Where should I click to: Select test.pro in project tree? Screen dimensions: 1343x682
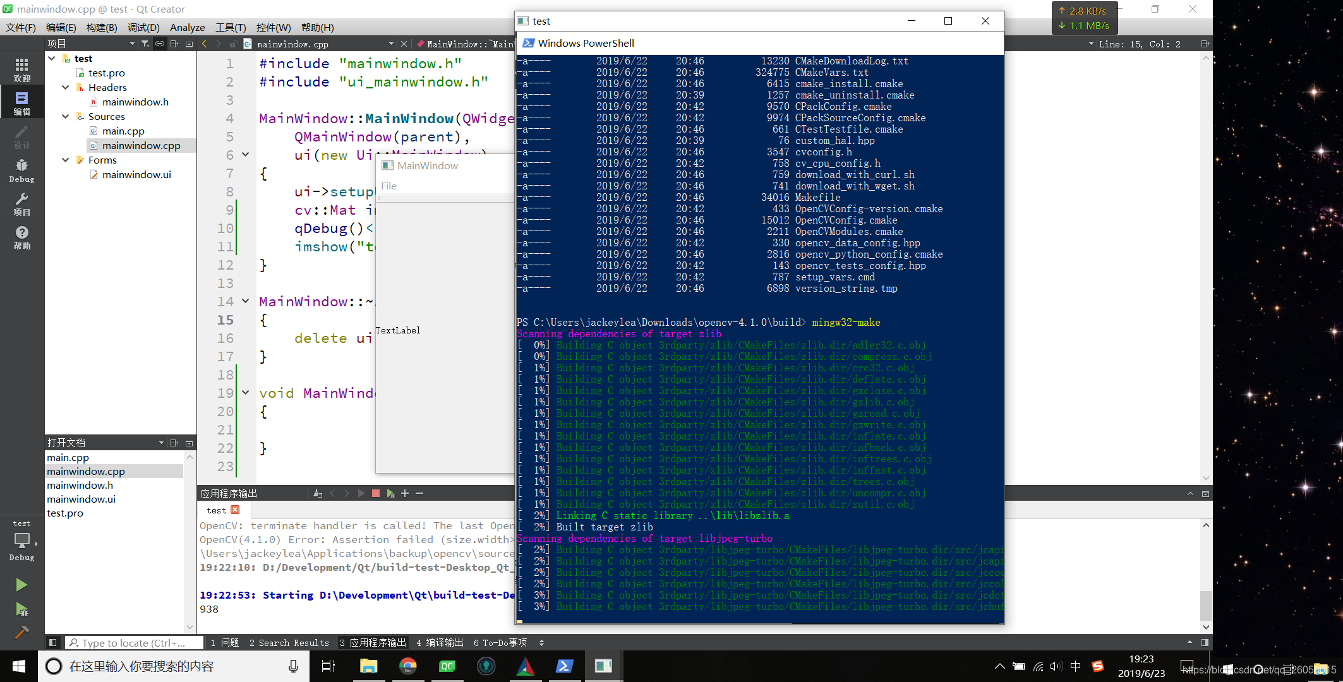point(106,73)
